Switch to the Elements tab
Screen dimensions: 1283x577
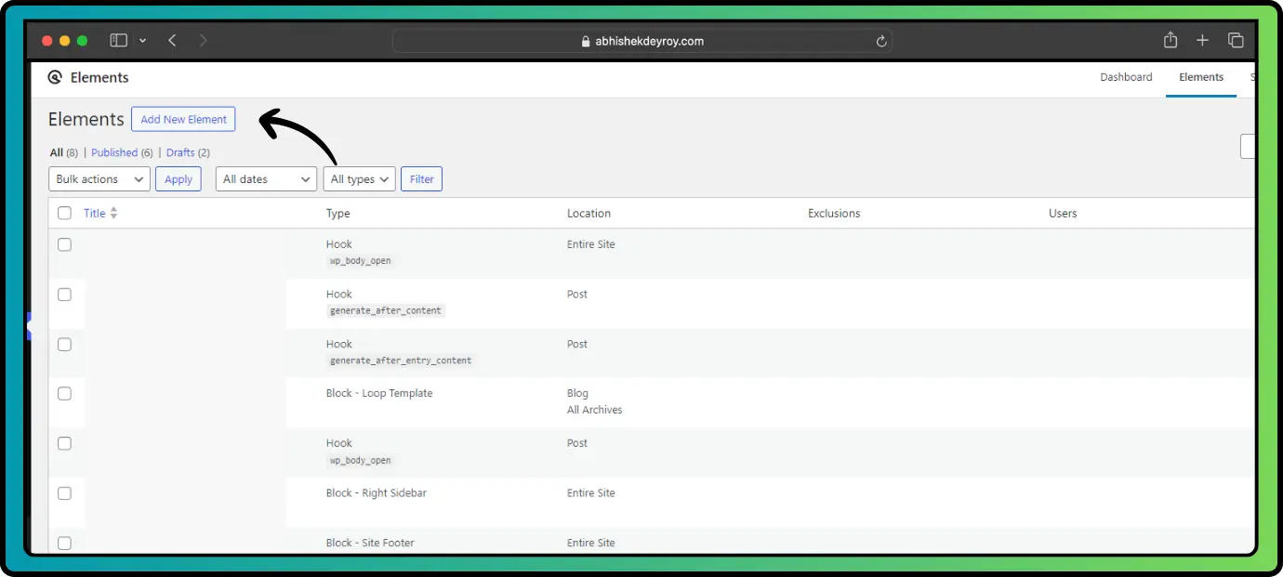coord(1201,77)
